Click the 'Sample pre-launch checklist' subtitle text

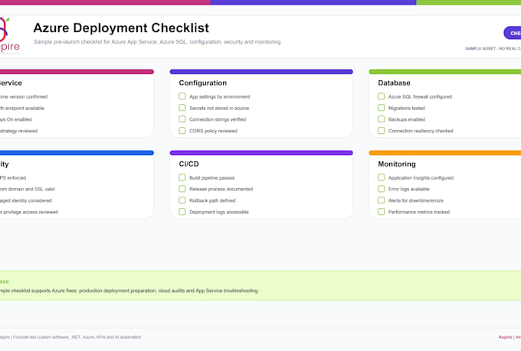tap(158, 42)
